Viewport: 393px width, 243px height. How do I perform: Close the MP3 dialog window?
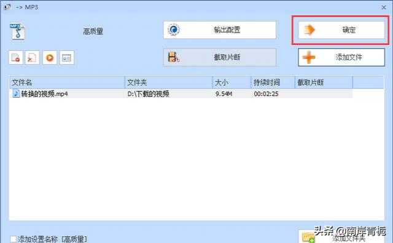coord(384,7)
